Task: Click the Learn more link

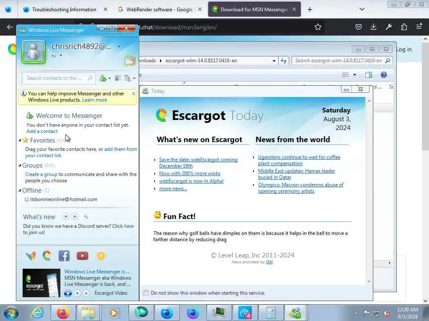Action: [94, 100]
